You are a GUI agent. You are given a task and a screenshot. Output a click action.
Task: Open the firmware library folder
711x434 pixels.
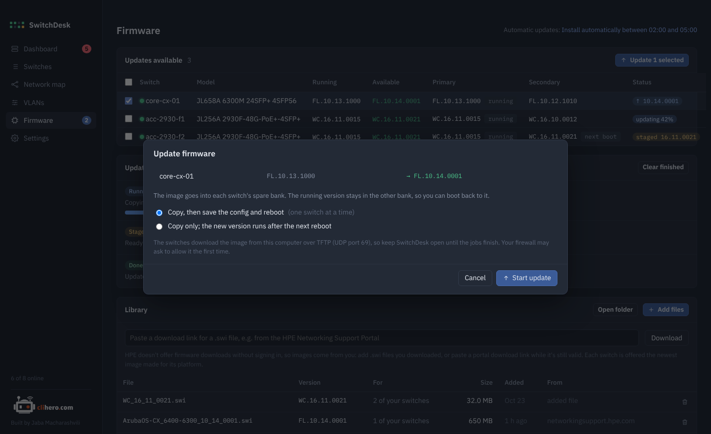pyautogui.click(x=615, y=310)
